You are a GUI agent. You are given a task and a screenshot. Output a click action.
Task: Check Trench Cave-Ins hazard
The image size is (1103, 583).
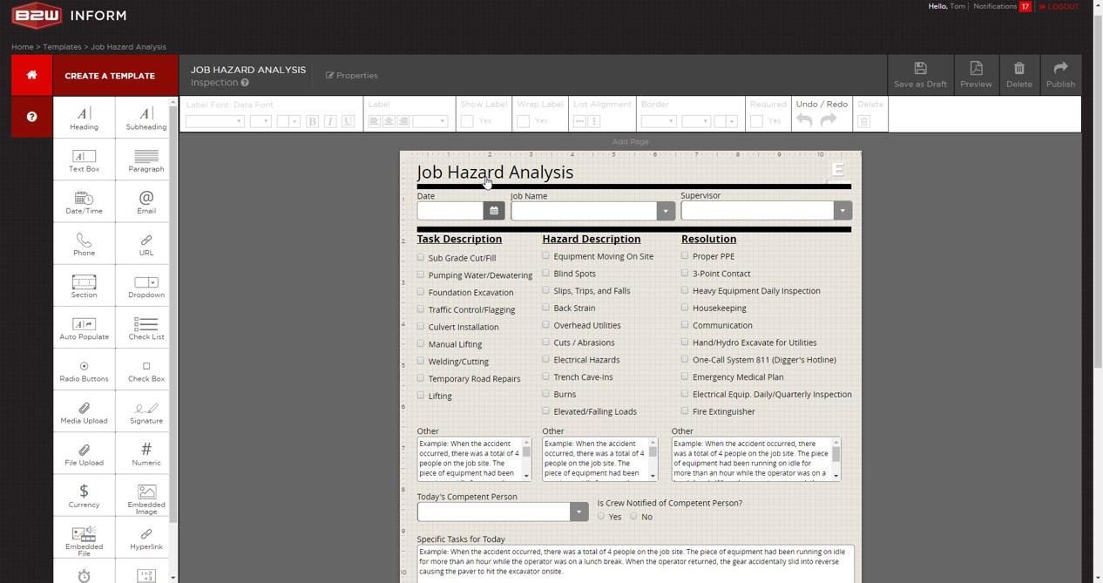click(546, 376)
